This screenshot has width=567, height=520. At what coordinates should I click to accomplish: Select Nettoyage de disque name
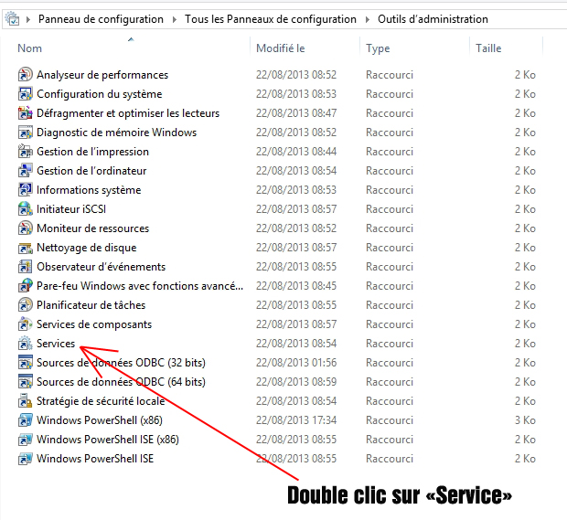tap(87, 248)
